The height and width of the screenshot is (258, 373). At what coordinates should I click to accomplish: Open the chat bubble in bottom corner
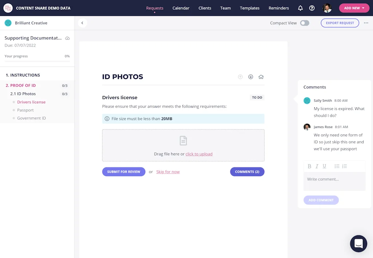coord(358,243)
